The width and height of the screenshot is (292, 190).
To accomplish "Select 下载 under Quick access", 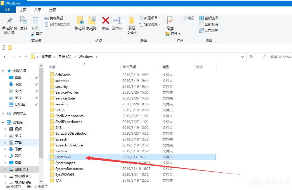I will (18, 84).
